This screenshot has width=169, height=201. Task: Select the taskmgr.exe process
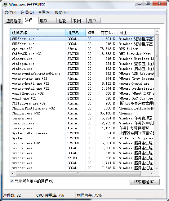pyautogui.click(x=82, y=118)
